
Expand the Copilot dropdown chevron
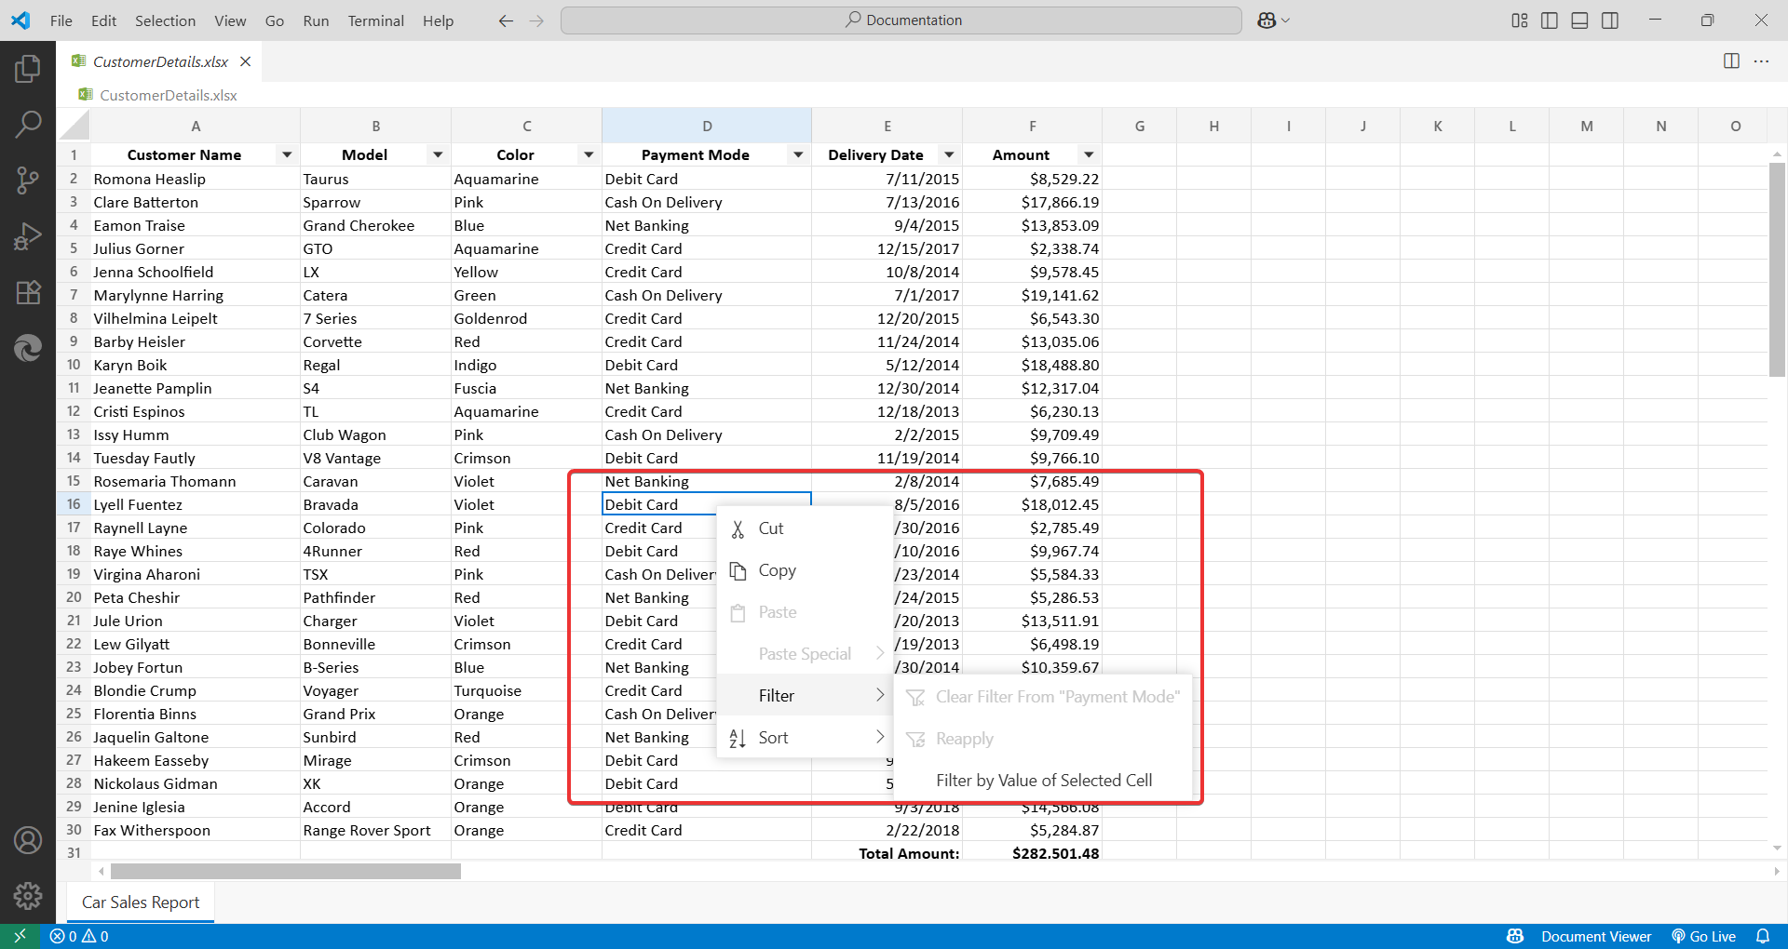click(1286, 20)
